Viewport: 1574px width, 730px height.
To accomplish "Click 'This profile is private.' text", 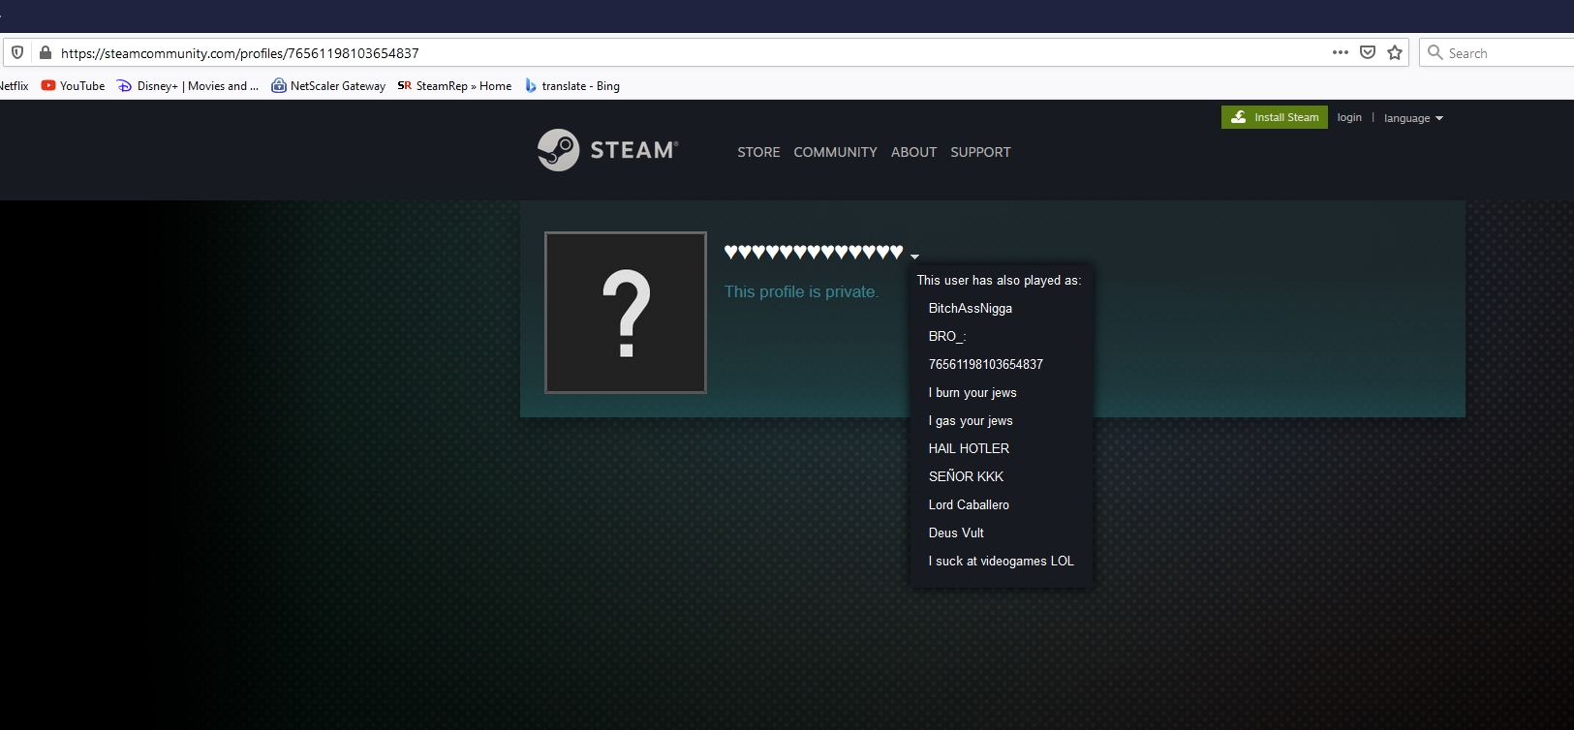I will click(x=802, y=291).
